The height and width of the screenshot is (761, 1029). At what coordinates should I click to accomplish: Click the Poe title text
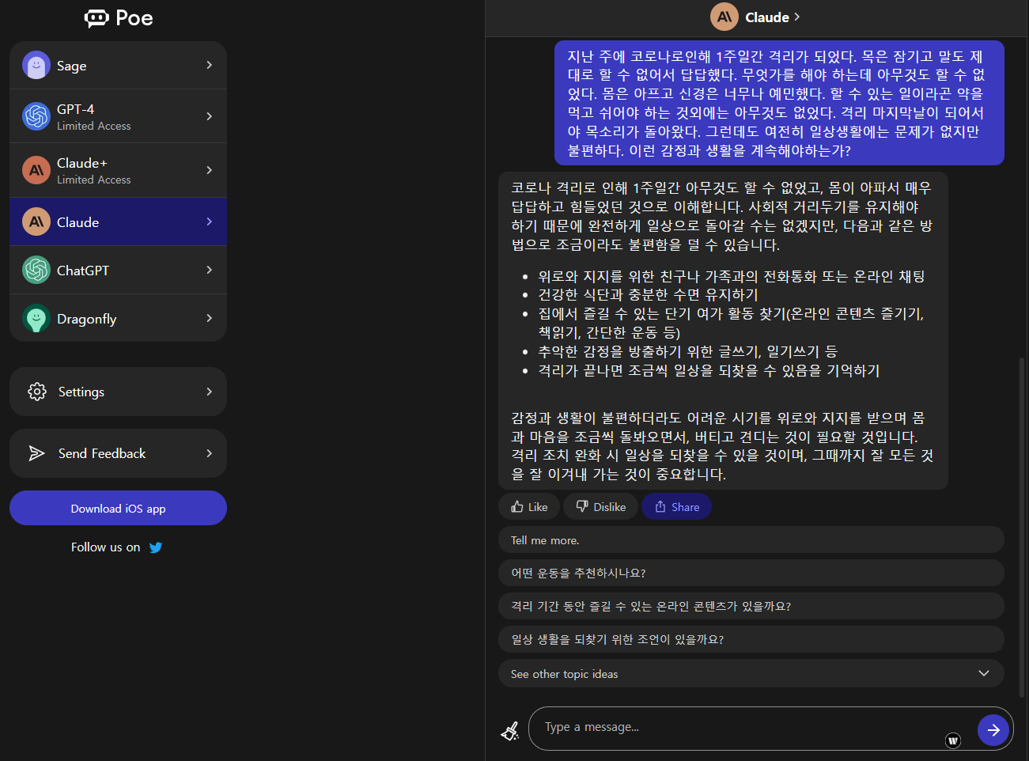[x=134, y=18]
